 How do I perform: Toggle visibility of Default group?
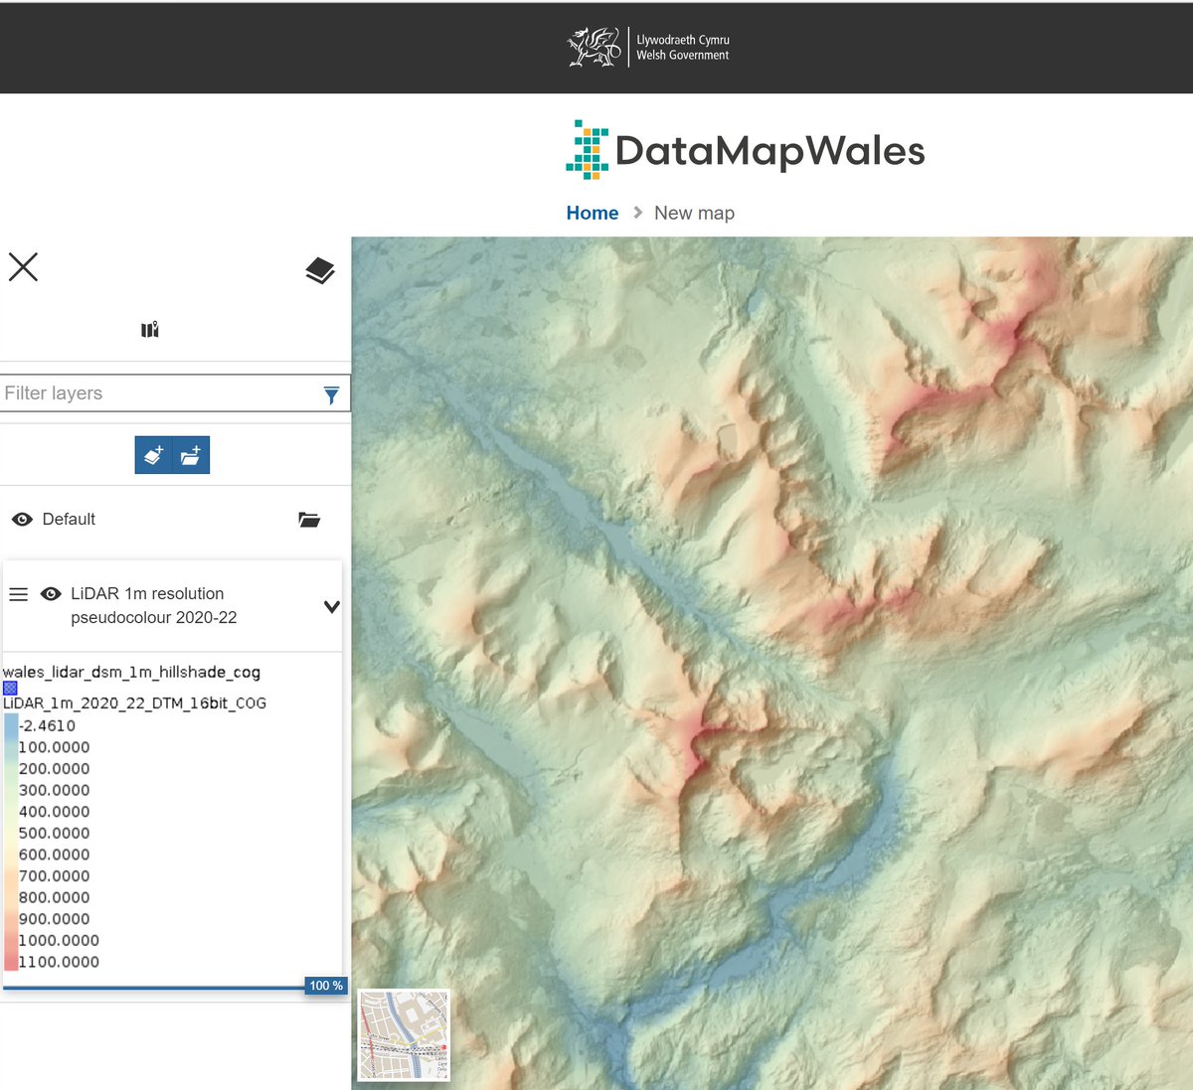point(22,520)
